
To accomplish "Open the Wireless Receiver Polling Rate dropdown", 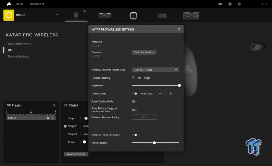I will click(x=155, y=70).
